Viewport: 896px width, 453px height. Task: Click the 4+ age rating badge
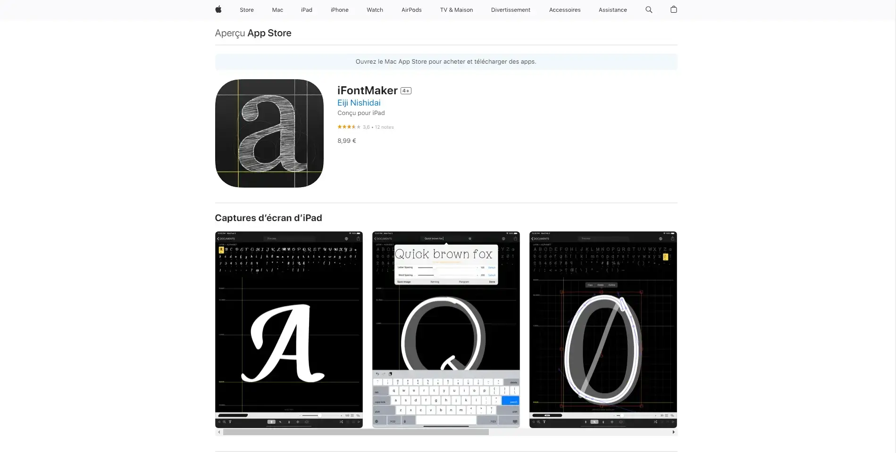pyautogui.click(x=406, y=91)
